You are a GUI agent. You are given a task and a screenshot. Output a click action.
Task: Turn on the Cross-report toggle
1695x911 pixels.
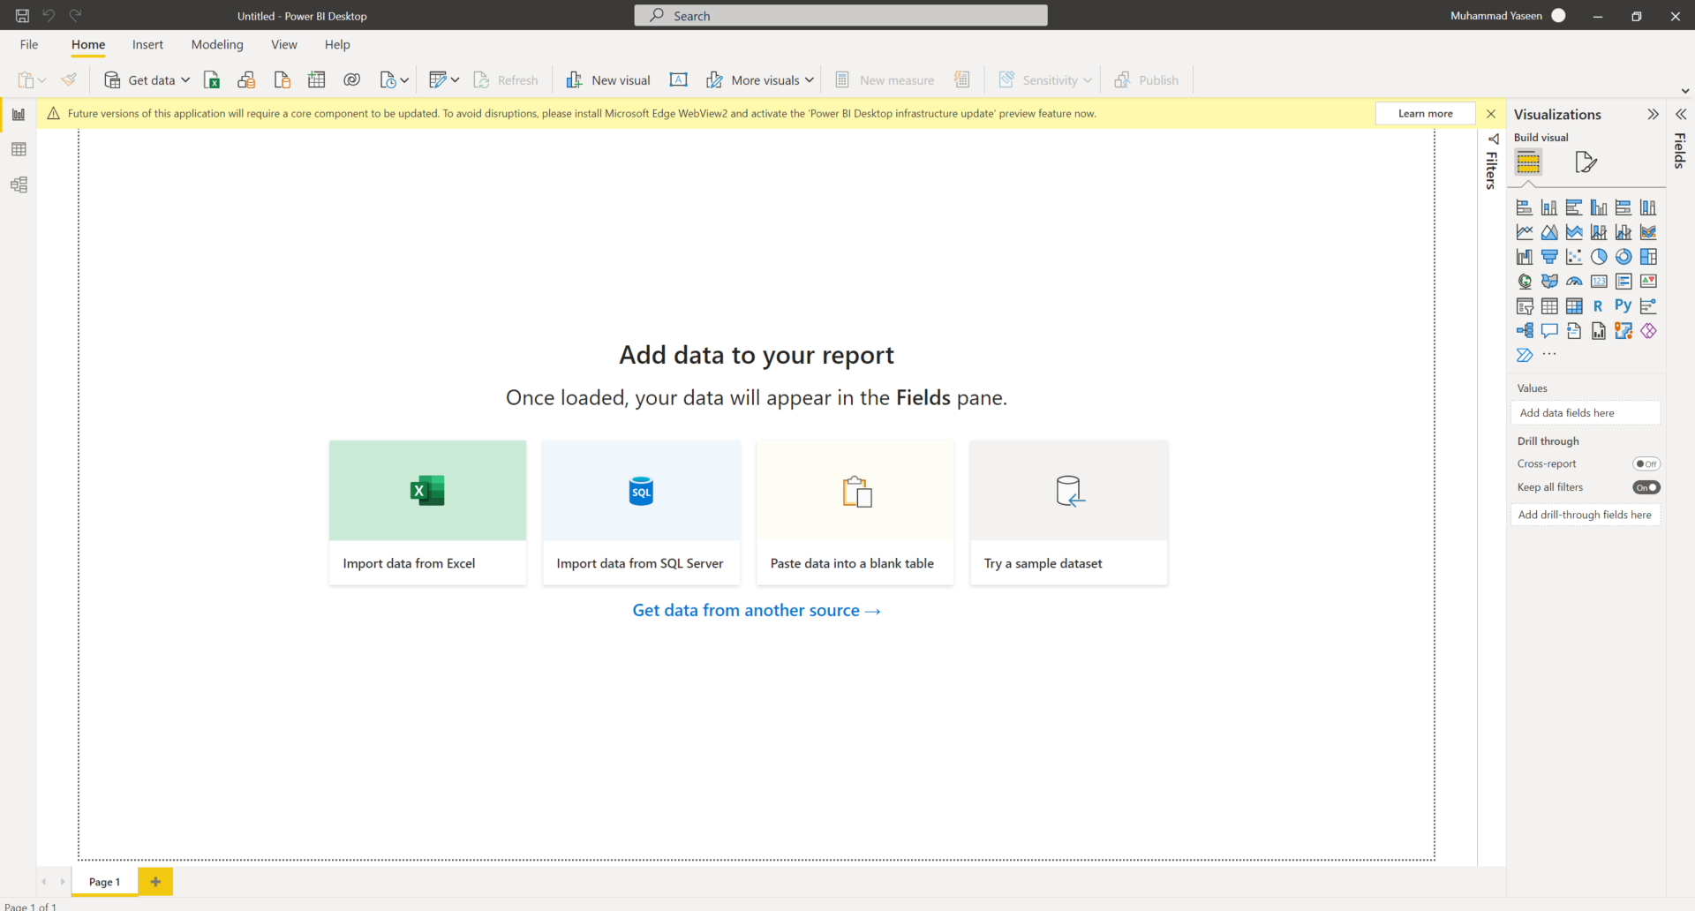(x=1646, y=464)
